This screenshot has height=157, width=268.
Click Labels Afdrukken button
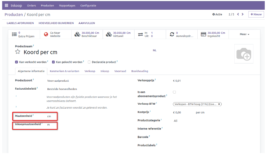(20, 23)
